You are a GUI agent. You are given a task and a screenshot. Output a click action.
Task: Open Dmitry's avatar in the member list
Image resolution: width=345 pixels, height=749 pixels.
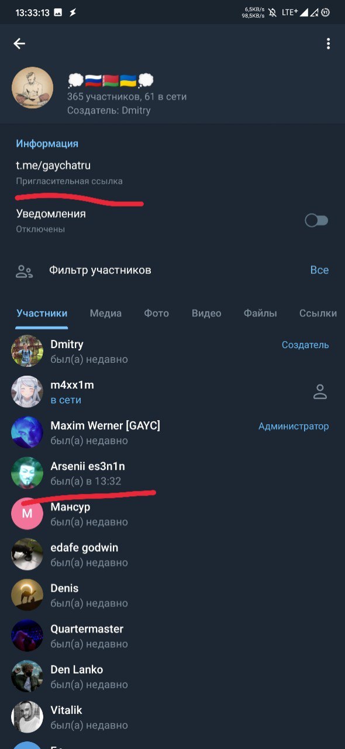pyautogui.click(x=27, y=351)
